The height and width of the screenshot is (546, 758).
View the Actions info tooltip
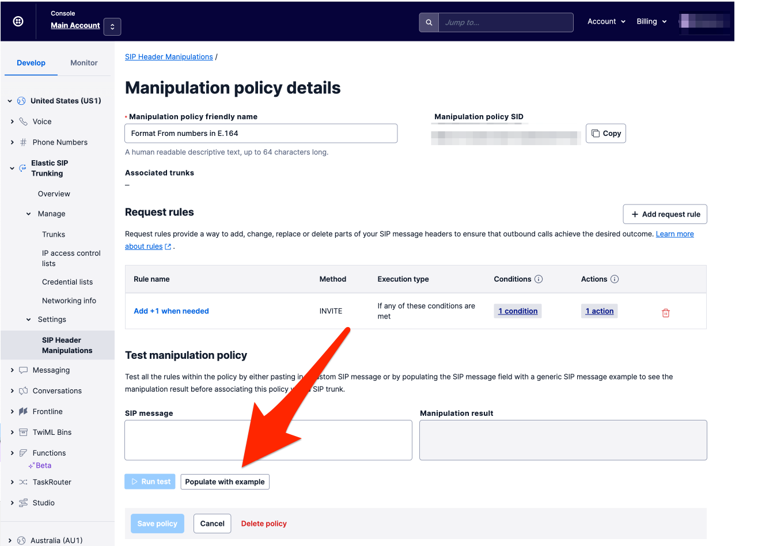(614, 279)
